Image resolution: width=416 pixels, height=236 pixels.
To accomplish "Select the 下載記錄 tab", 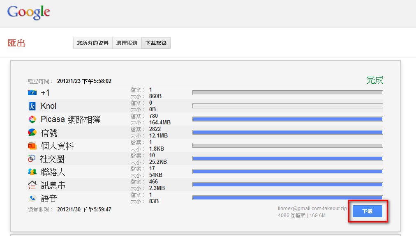I will click(x=156, y=43).
